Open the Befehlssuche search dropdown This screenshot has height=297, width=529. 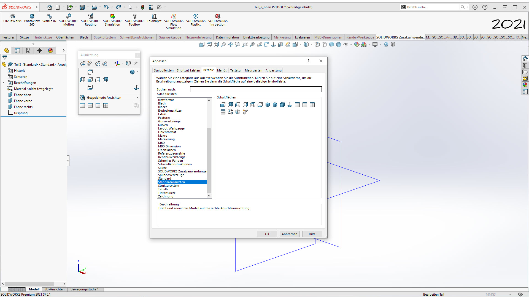tap(468, 7)
